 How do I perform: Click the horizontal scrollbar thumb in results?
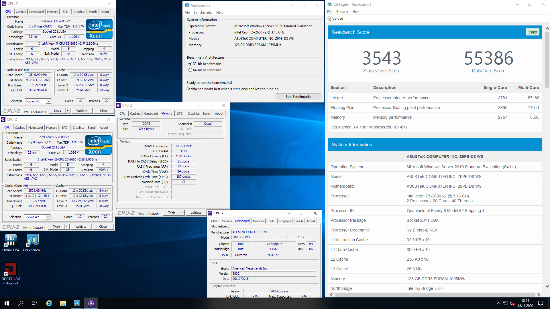[435, 295]
